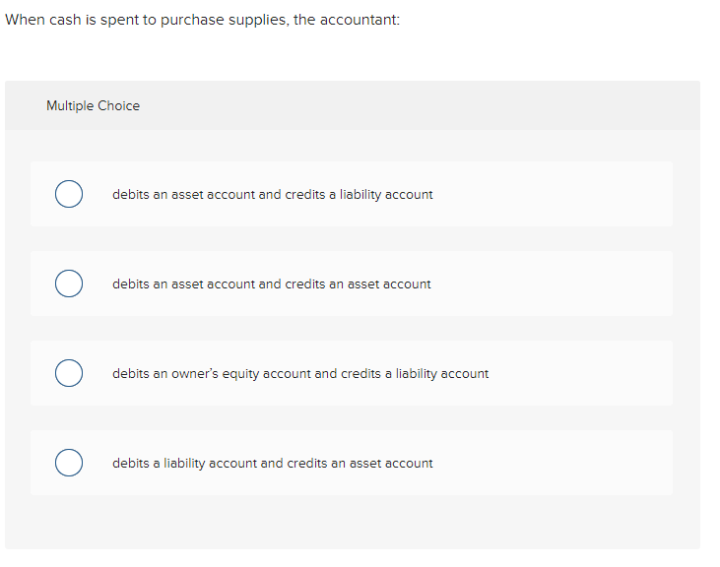Click the word 'When' starting the question
Viewport: 720px width, 567px height.
tap(25, 20)
